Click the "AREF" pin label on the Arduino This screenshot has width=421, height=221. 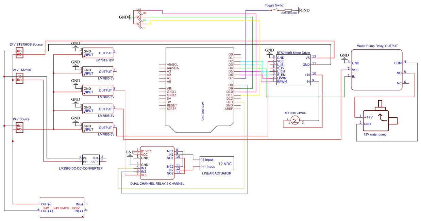229,109
